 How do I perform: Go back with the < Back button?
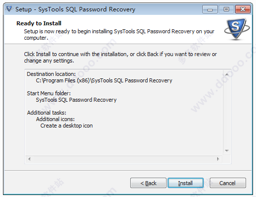click(148, 183)
